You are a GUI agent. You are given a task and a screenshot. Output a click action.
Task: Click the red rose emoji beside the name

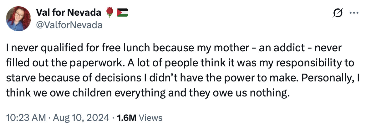pyautogui.click(x=110, y=12)
